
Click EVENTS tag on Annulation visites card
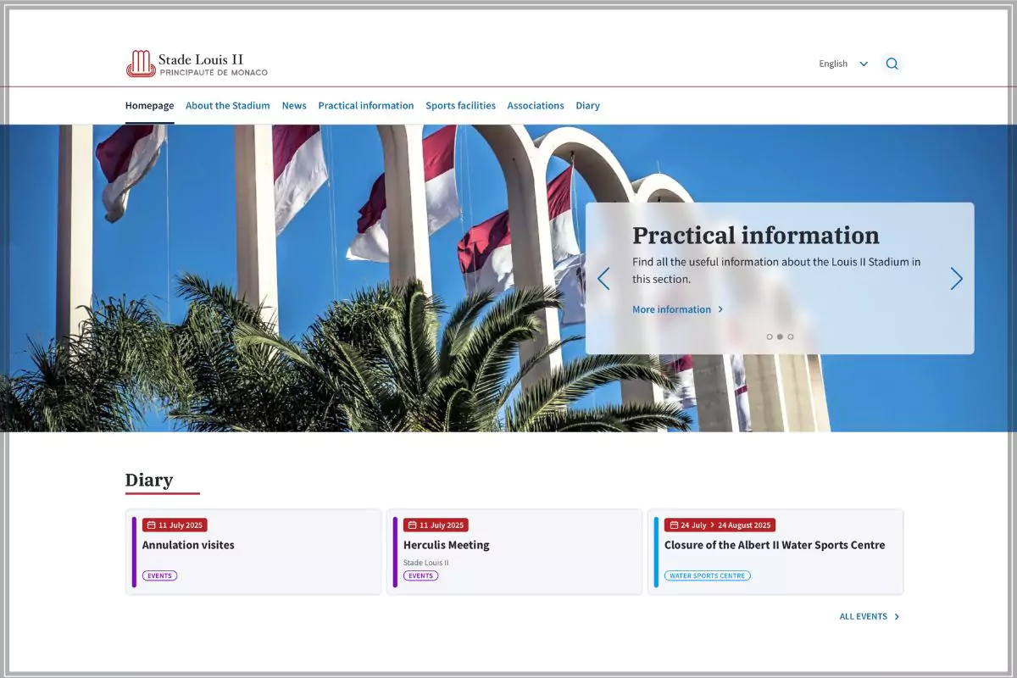point(159,575)
